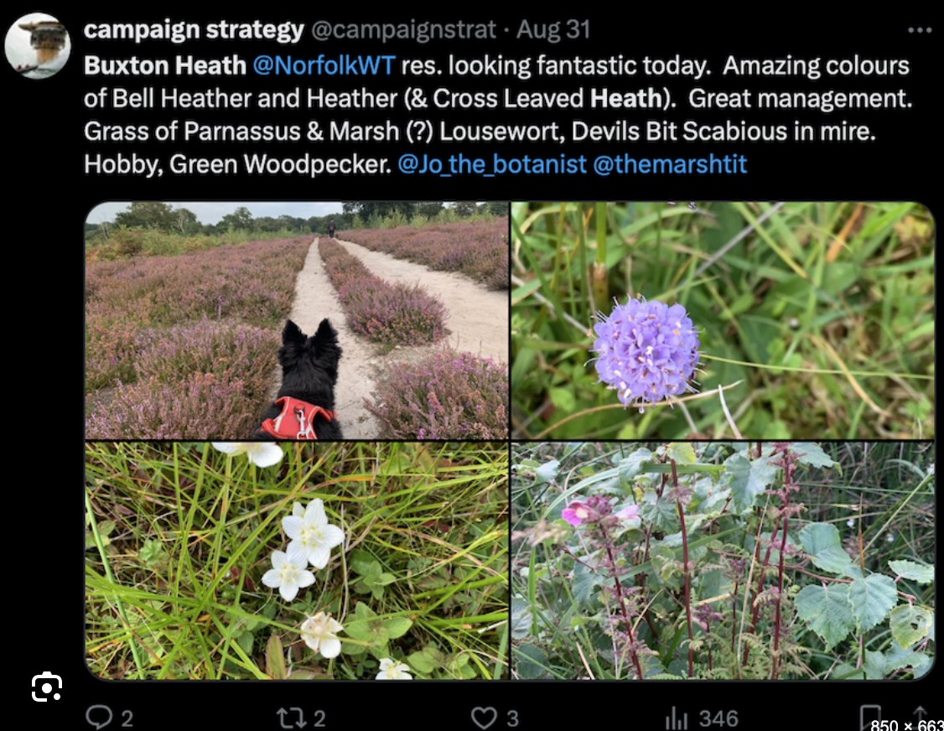Open the three-dot more options menu

pos(919,30)
